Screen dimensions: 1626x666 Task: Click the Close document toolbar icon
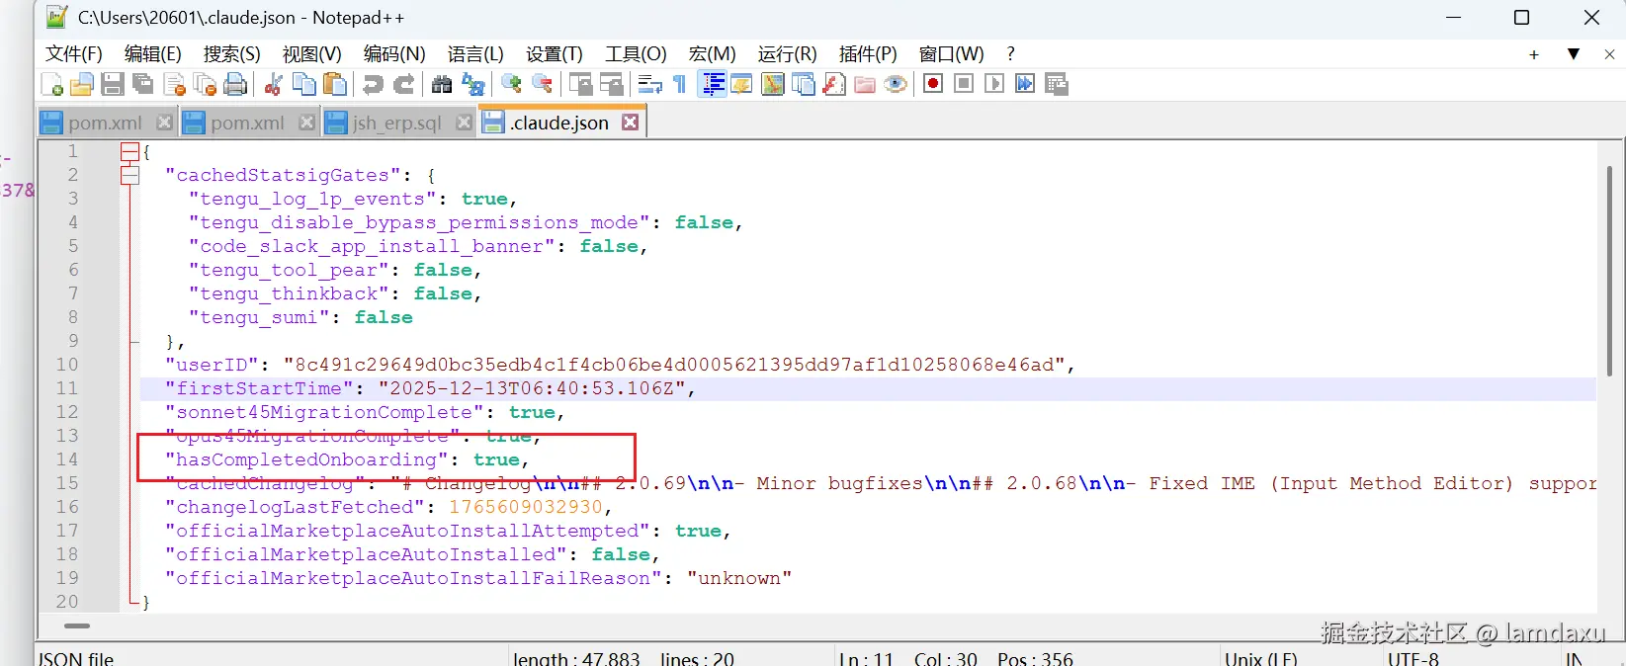[175, 84]
